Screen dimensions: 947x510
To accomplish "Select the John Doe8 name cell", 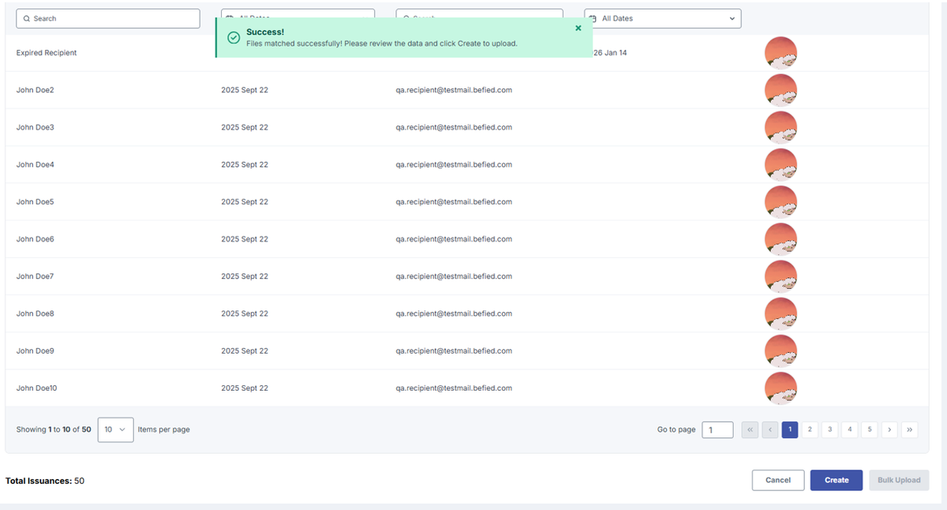I will coord(36,313).
